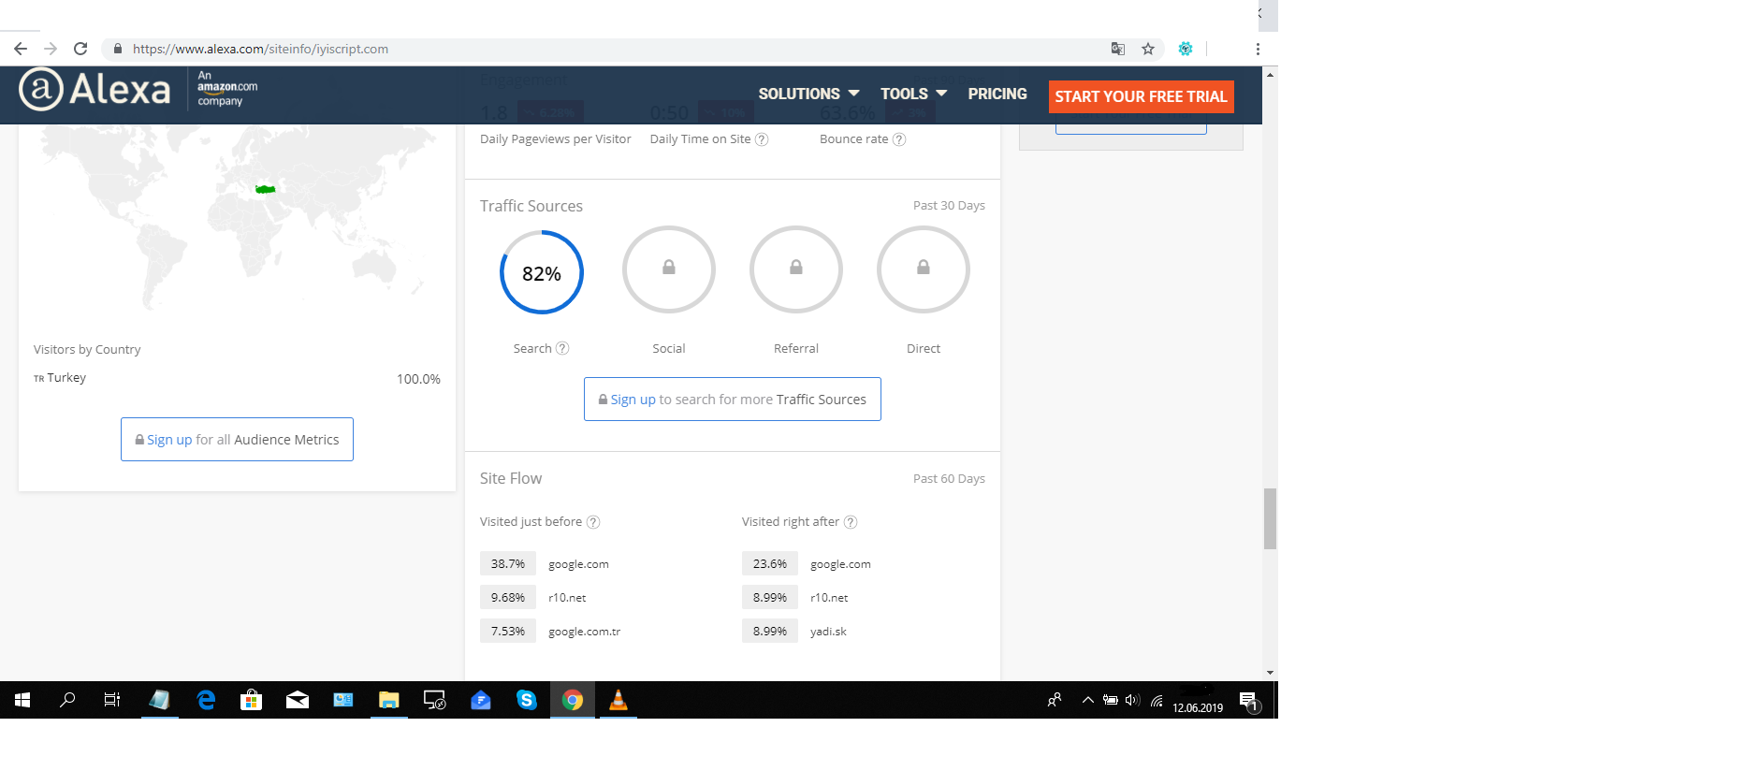Show help for Visited right after

[851, 522]
